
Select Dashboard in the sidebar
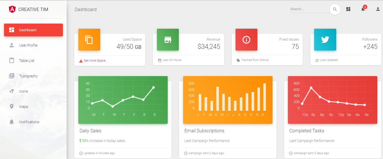[33, 30]
